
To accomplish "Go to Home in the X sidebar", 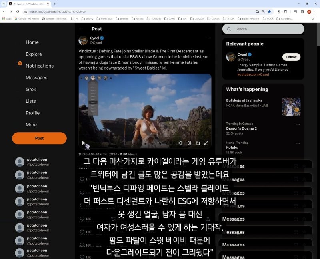I will (32, 42).
